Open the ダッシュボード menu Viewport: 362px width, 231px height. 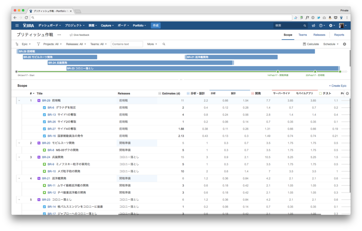click(x=49, y=25)
